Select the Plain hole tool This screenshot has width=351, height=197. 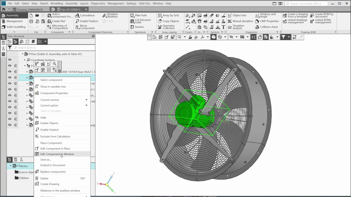pyautogui.click(x=132, y=15)
